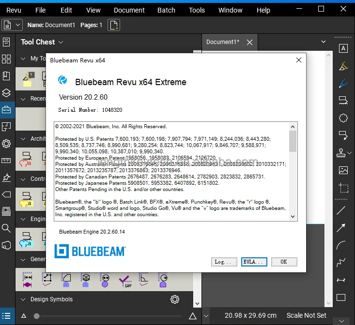Adjust the tool chest symbol size slider
The height and width of the screenshot is (325, 355).
(x=36, y=316)
